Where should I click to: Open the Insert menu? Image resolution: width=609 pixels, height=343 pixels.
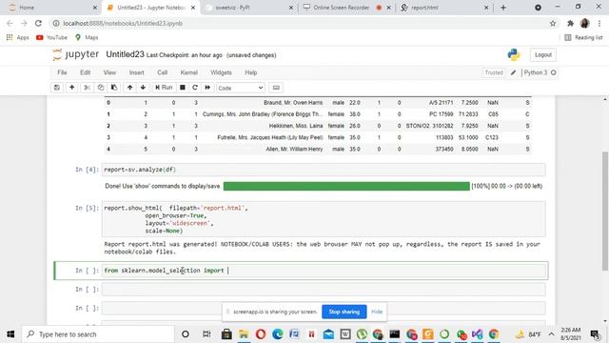(136, 72)
